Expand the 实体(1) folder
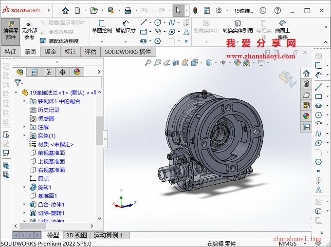The image size is (331, 247). tap(24, 135)
